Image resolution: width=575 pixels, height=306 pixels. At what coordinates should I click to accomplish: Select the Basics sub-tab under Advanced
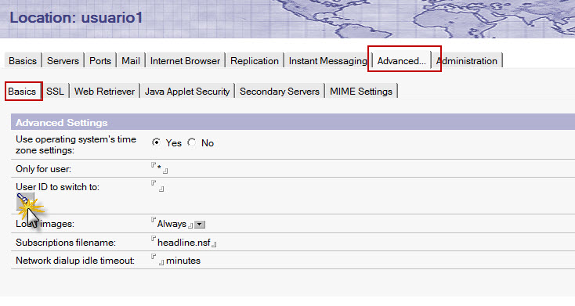22,92
